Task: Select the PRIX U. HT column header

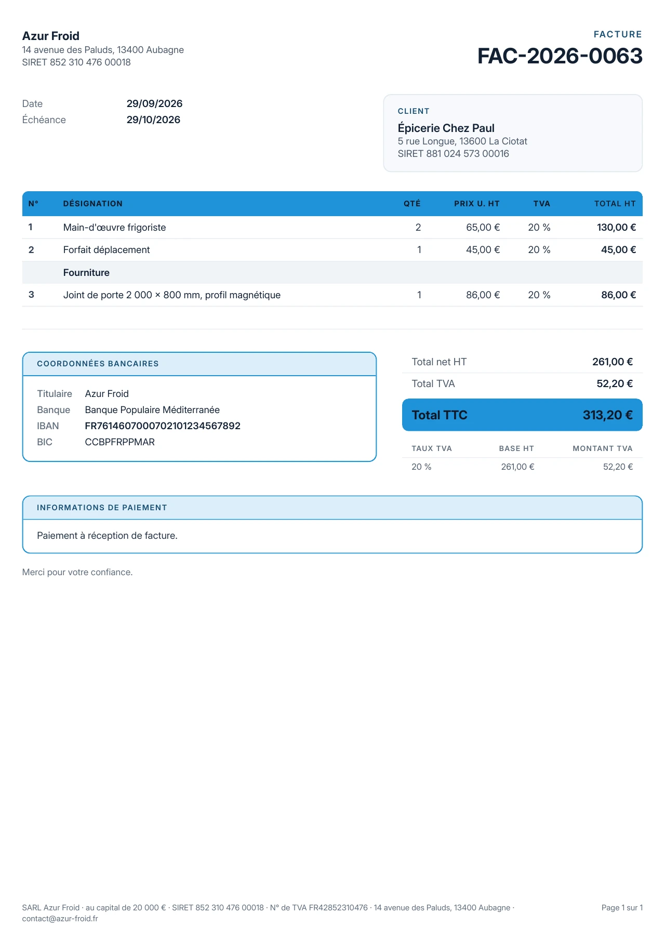Action: (x=477, y=204)
